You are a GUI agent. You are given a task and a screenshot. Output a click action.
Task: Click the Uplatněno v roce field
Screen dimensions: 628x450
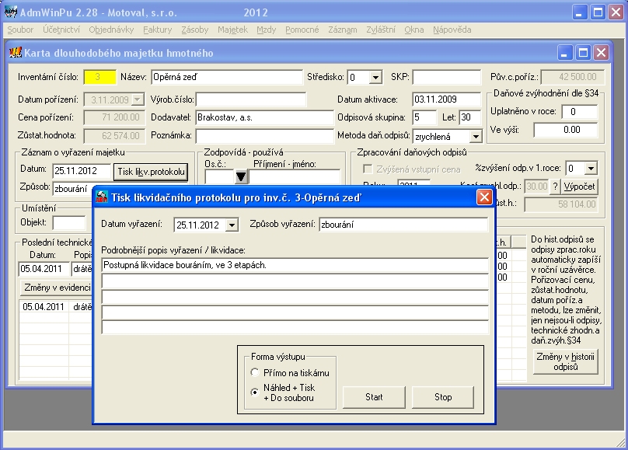(580, 112)
